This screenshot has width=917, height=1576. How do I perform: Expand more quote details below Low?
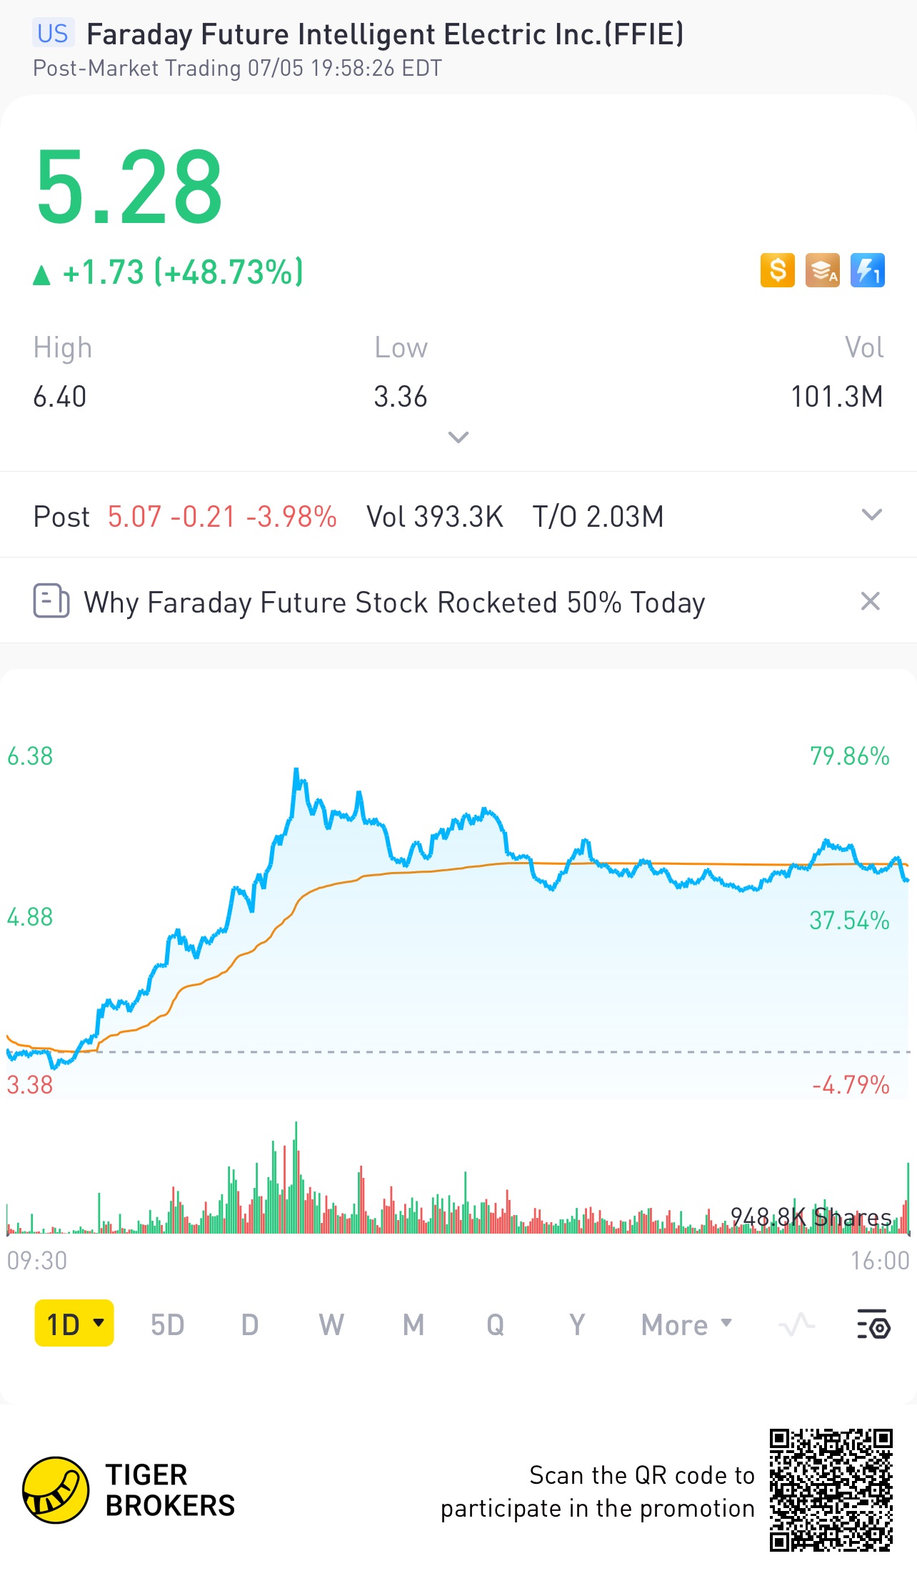458,437
